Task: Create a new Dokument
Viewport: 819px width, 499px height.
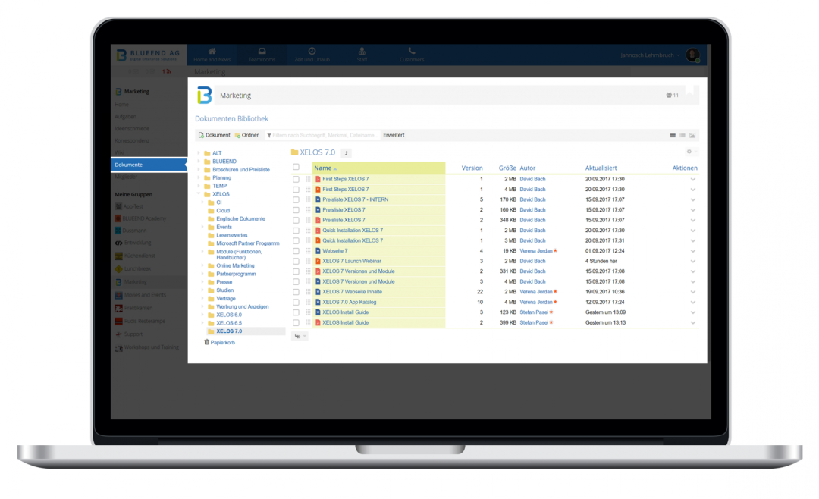Action: 214,135
